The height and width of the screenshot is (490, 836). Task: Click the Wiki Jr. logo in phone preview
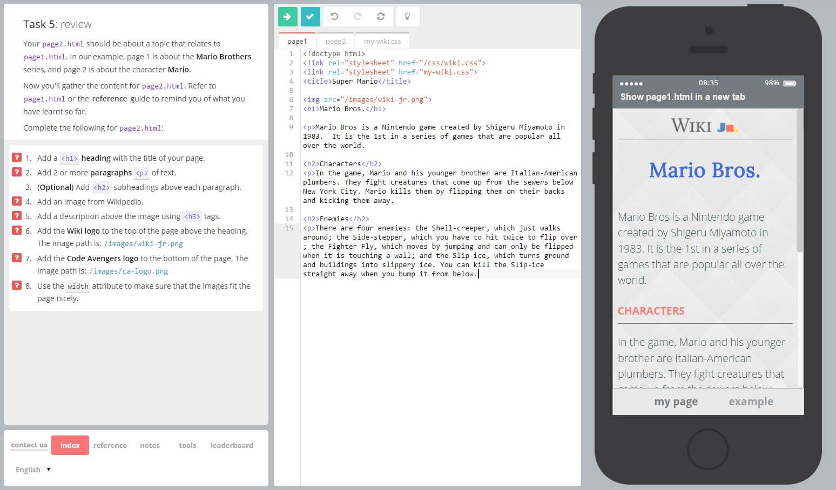(705, 126)
